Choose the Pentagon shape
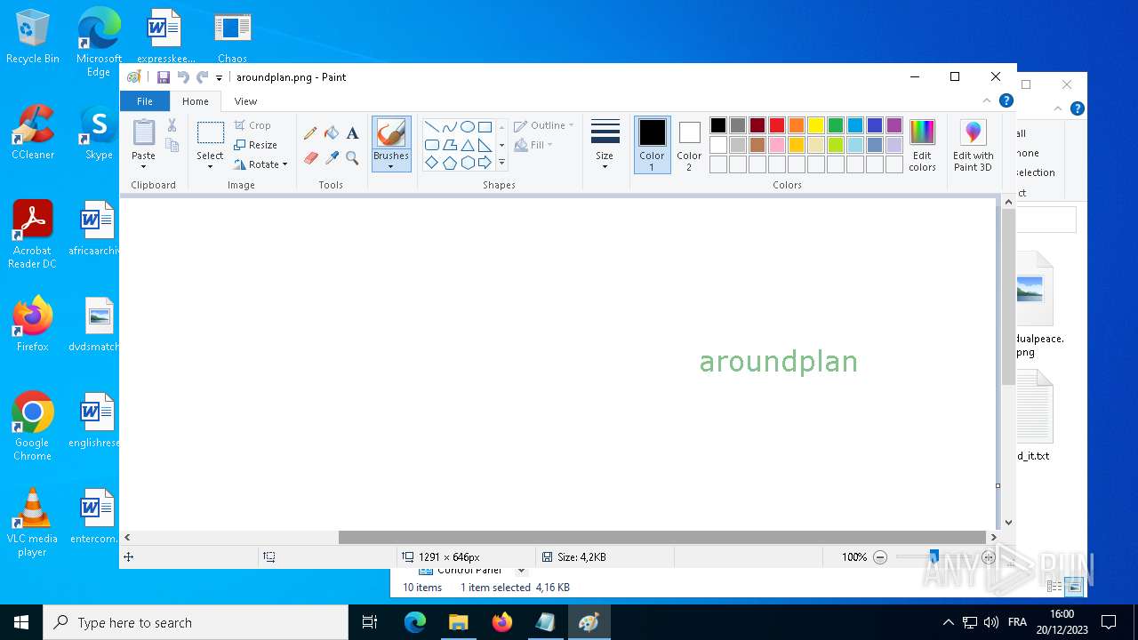This screenshot has height=640, width=1138. [450, 163]
